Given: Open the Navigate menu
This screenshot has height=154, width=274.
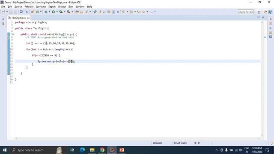Looking at the screenshot, I should 41,7.
